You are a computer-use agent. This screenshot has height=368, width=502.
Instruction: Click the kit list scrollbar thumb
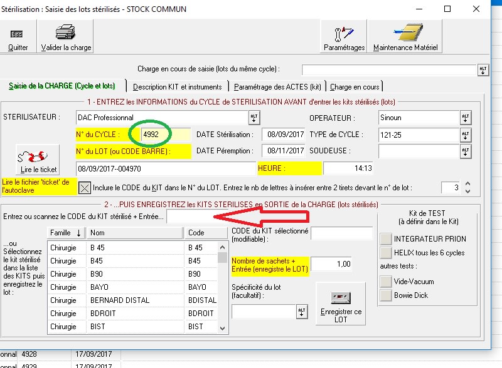pos(223,257)
